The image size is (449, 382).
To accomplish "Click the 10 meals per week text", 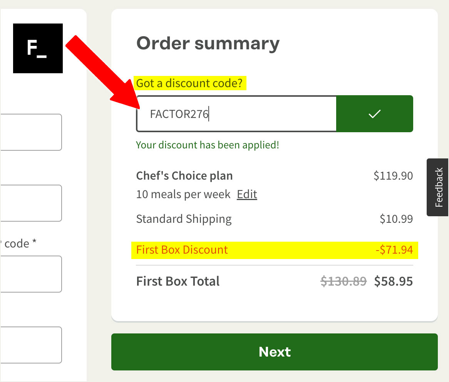I will 183,194.
